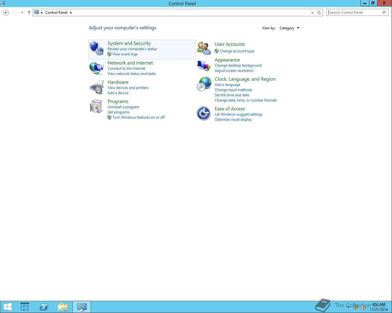Open the Windows Start button
Image resolution: width=392 pixels, height=313 pixels.
[7, 307]
